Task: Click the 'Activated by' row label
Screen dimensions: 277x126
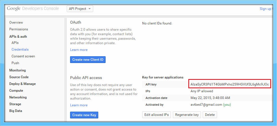Action: [x=154, y=105]
